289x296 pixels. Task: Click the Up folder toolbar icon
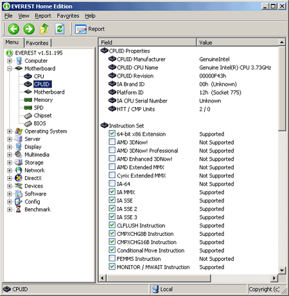[44, 29]
